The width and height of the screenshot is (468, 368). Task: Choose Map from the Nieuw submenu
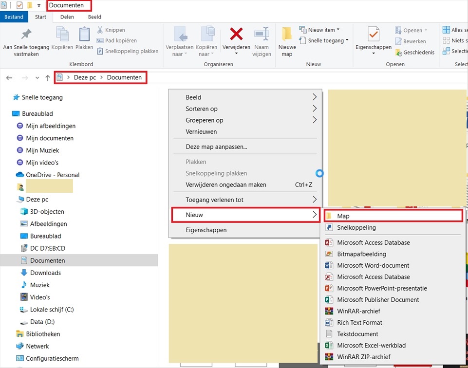(343, 216)
